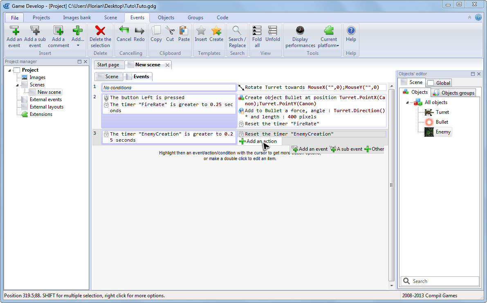Open the Add... dropdown arrow
This screenshot has width=487, height=303.
pyautogui.click(x=78, y=45)
